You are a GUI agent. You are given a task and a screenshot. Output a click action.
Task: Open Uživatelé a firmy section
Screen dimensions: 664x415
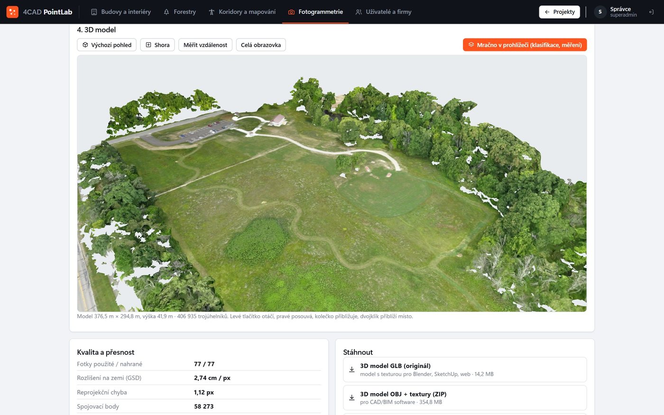pos(383,12)
